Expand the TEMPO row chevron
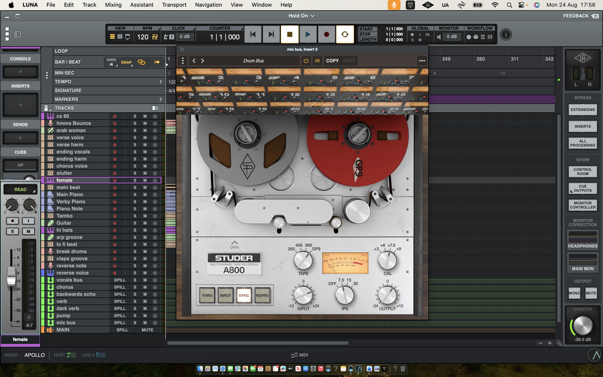This screenshot has height=377, width=603. pos(161,81)
